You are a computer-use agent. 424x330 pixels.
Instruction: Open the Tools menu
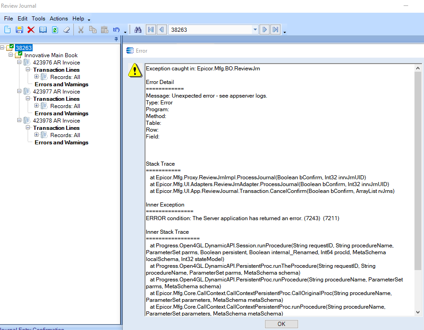[39, 19]
